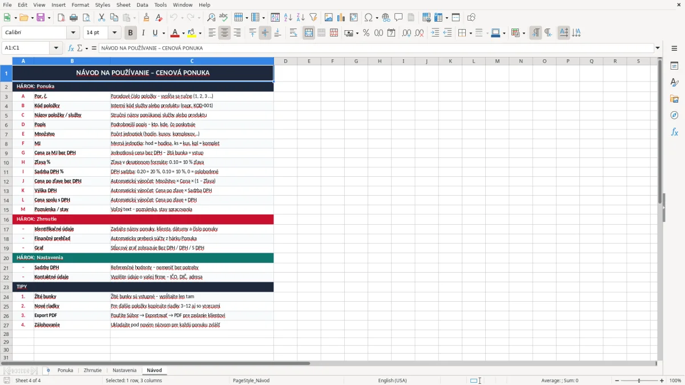The height and width of the screenshot is (385, 685).
Task: Toggle Align Right
Action: tap(237, 33)
